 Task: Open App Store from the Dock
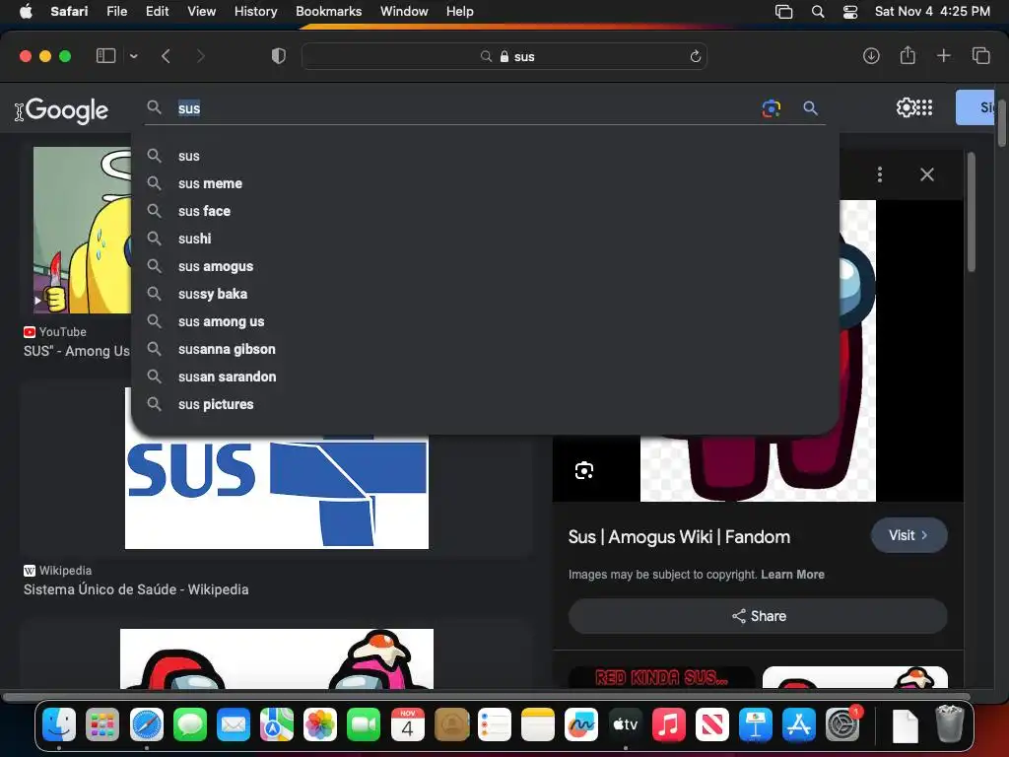point(798,724)
